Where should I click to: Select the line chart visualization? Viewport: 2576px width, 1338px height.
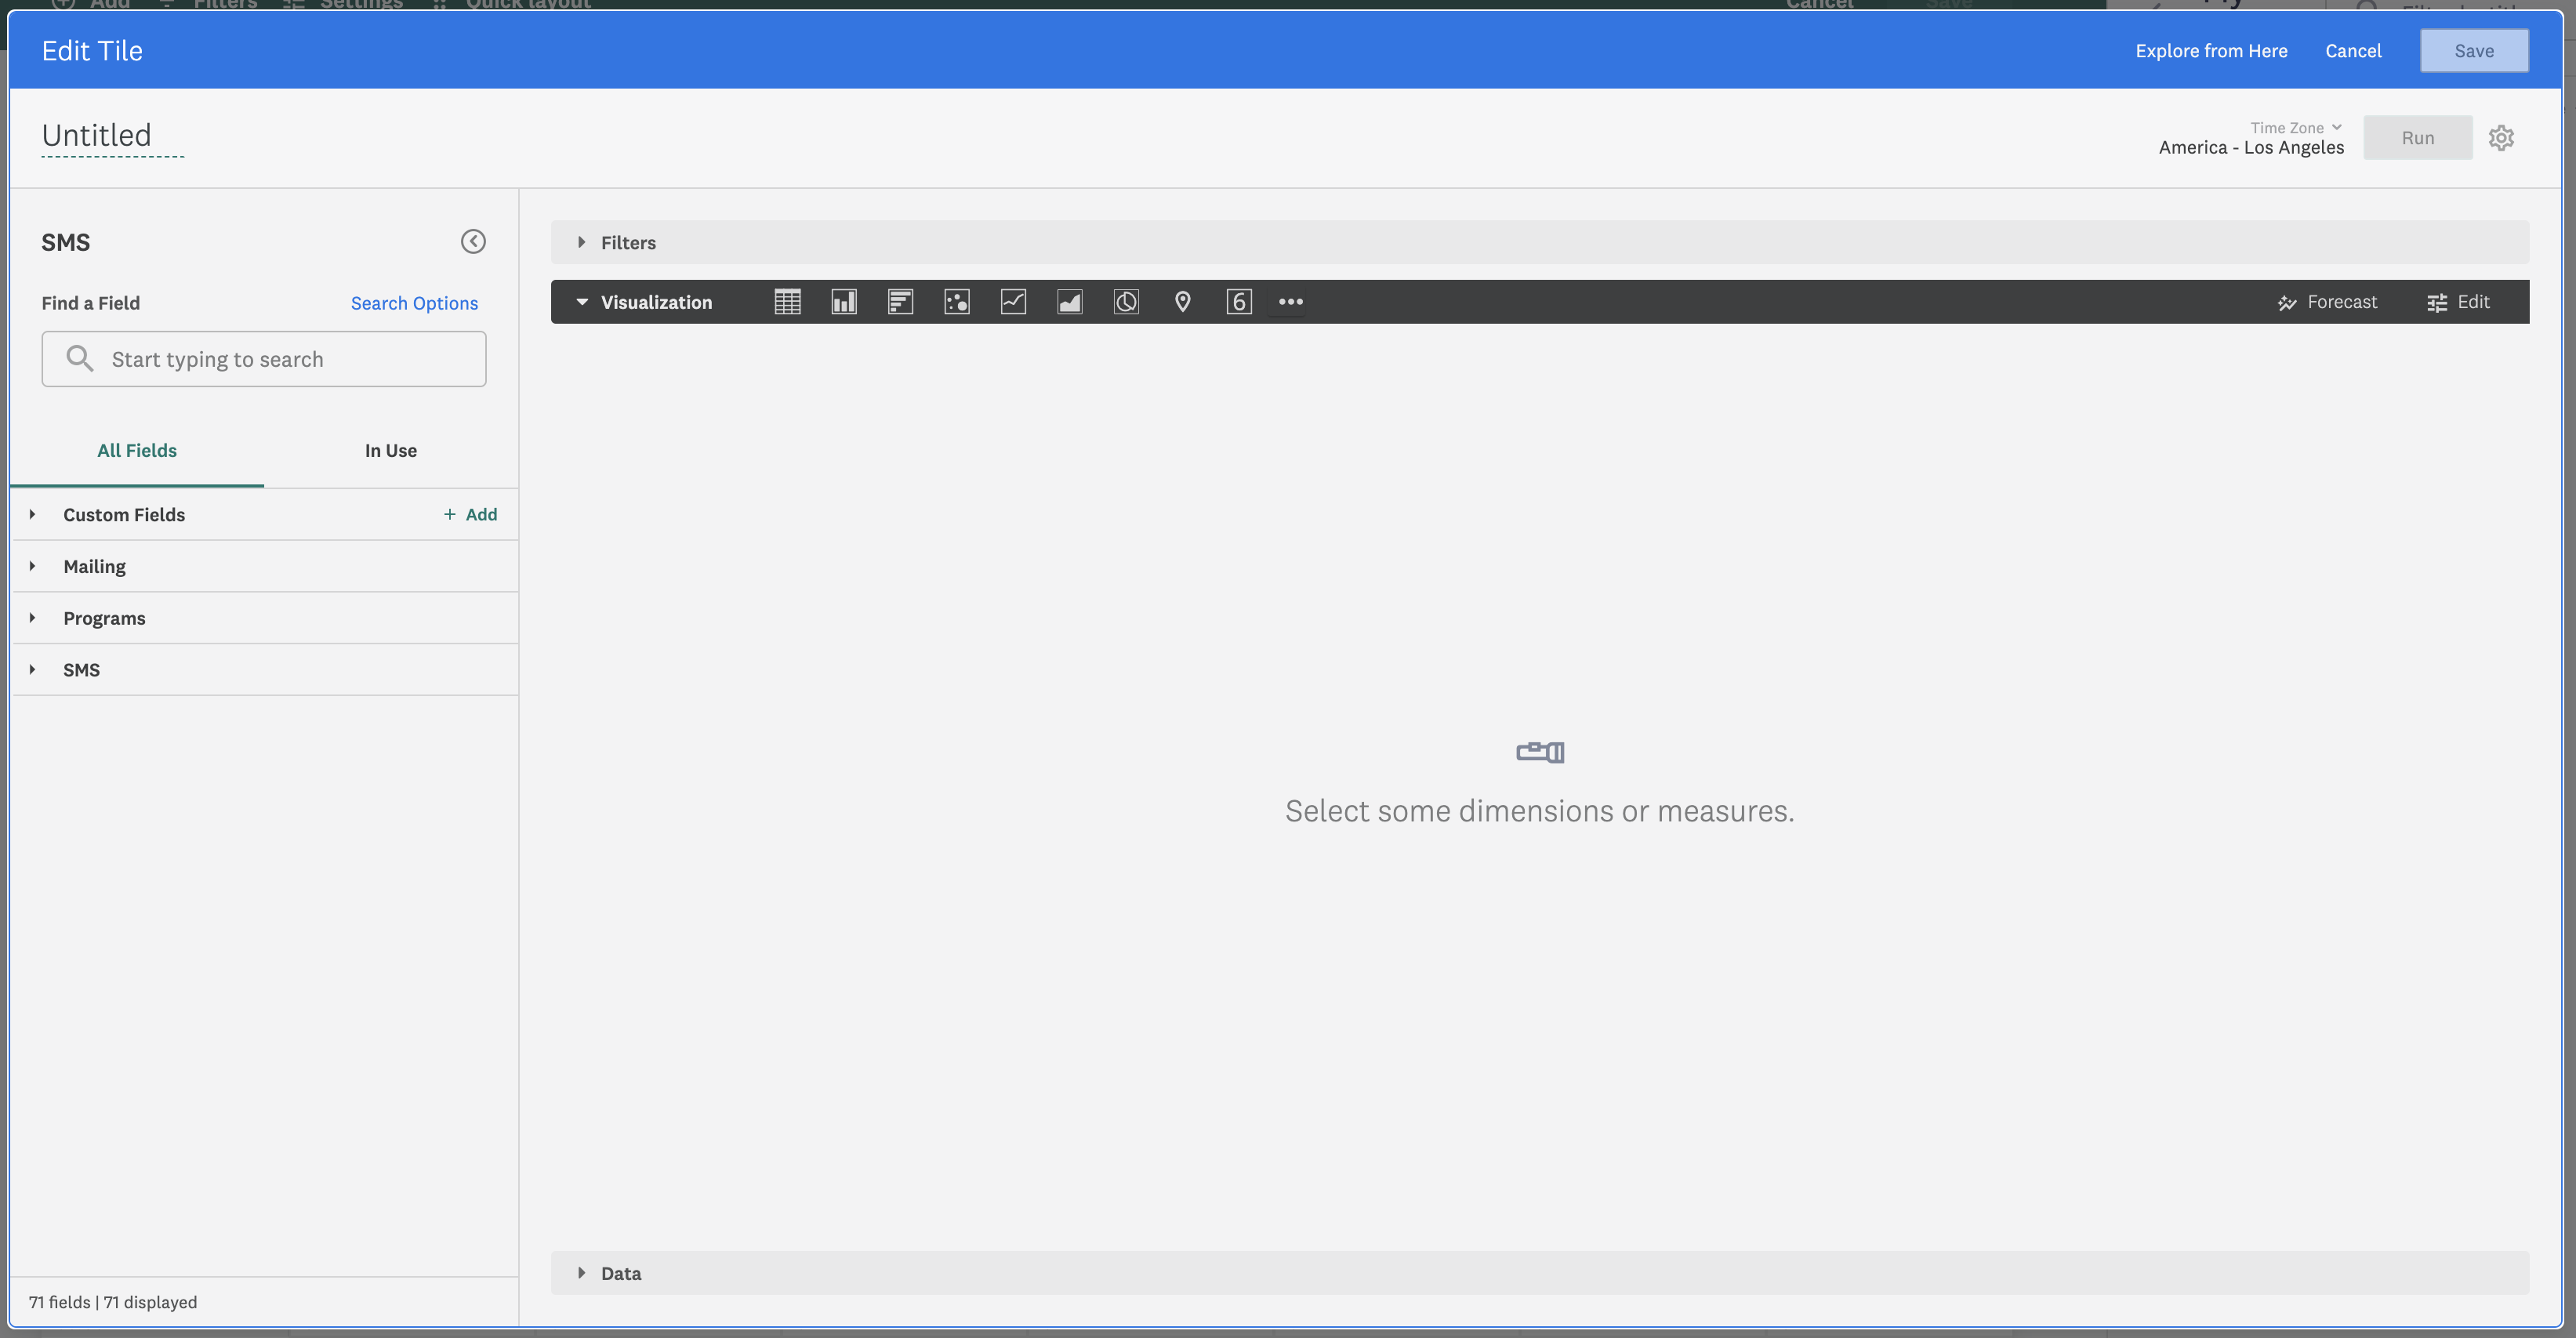pos(1012,301)
